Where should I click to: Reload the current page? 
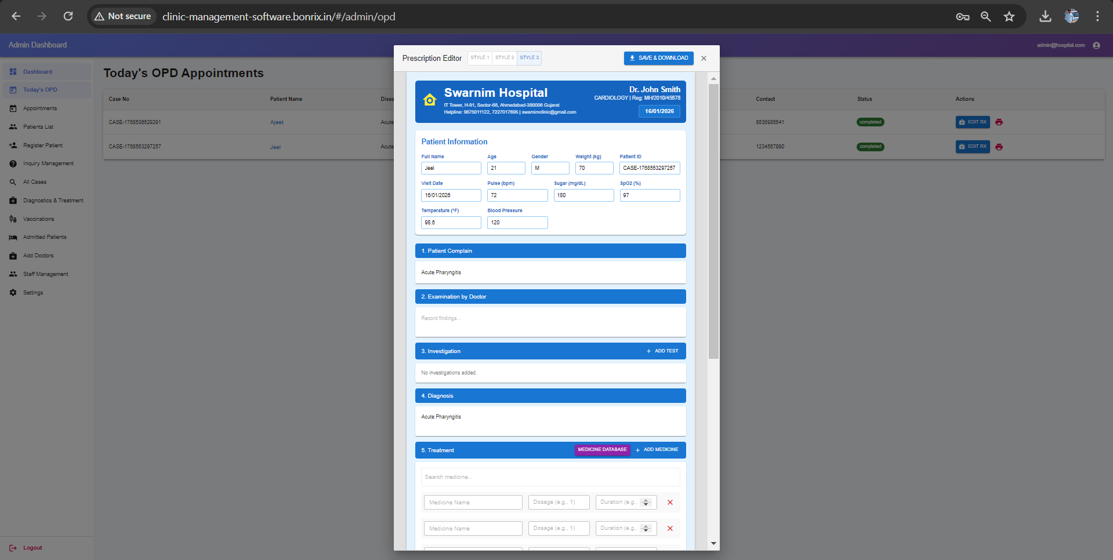point(68,16)
